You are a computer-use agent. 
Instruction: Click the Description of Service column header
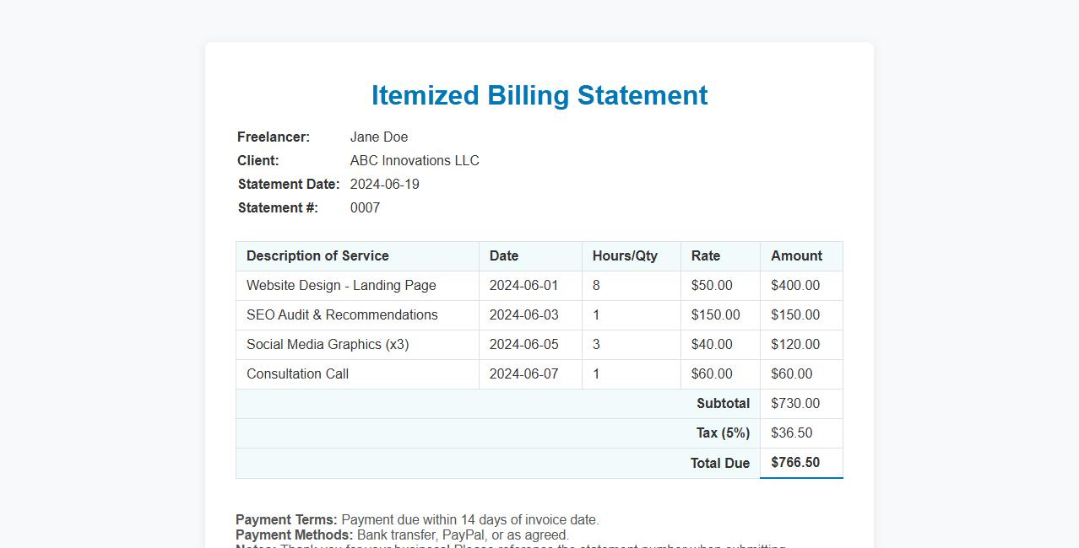(x=316, y=255)
